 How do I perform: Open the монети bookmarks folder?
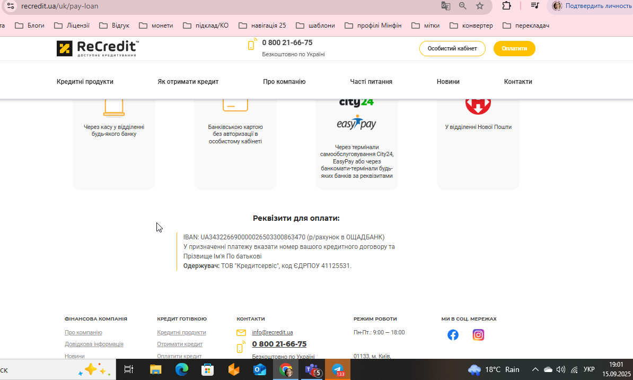[x=156, y=25]
